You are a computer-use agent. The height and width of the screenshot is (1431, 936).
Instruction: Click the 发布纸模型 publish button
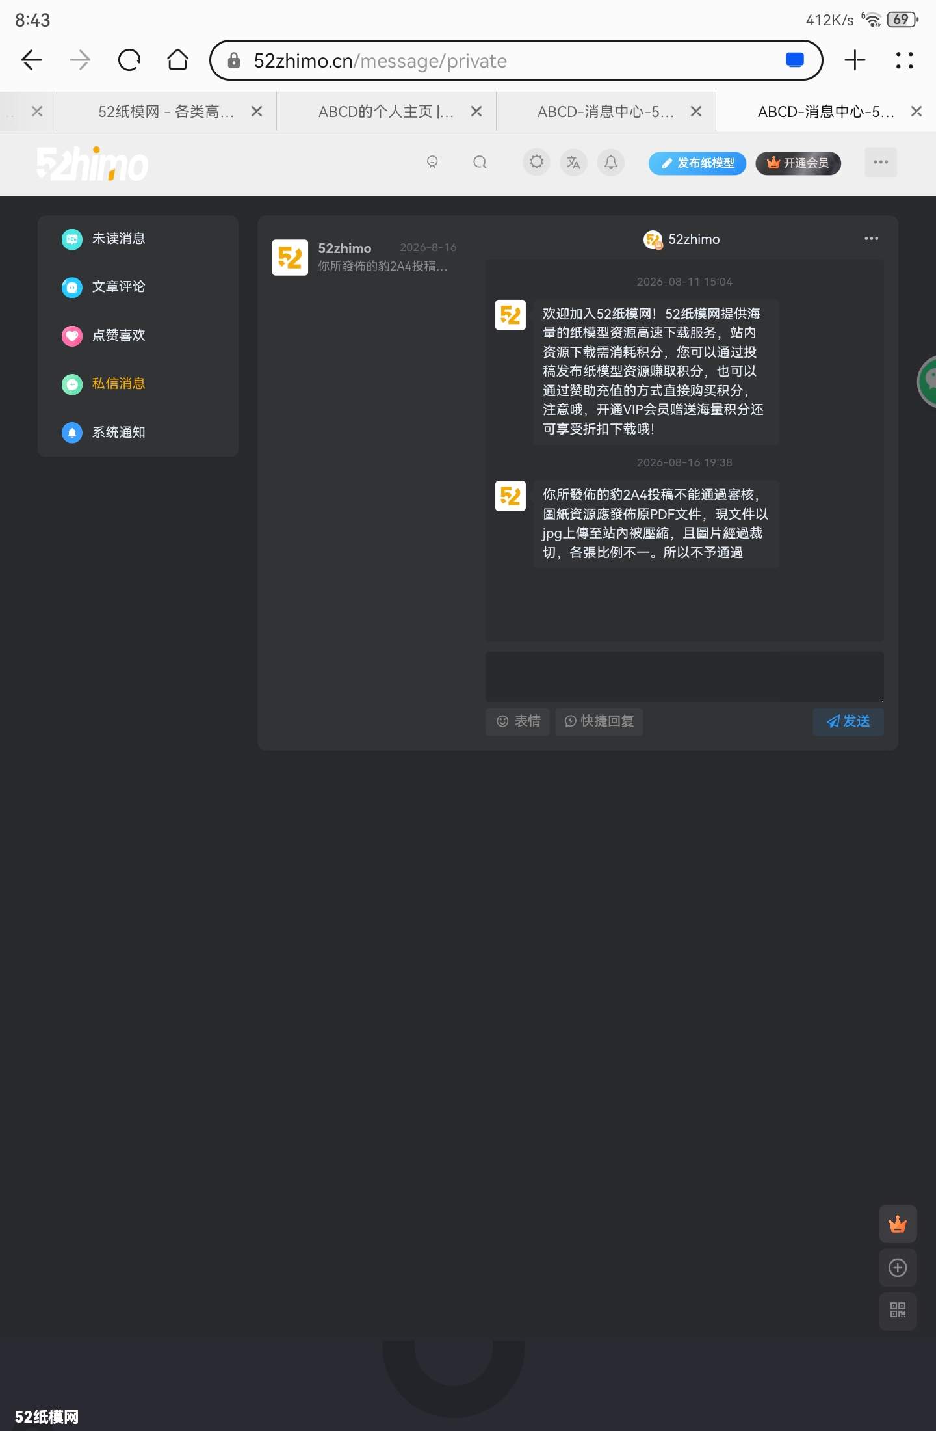(x=697, y=163)
